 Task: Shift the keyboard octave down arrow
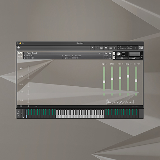tap(18, 116)
